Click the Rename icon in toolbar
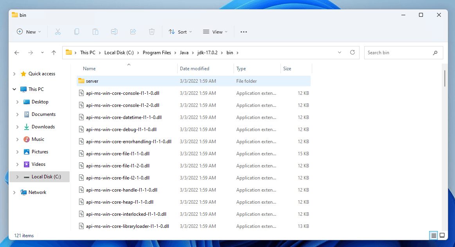The image size is (455, 247). point(114,32)
